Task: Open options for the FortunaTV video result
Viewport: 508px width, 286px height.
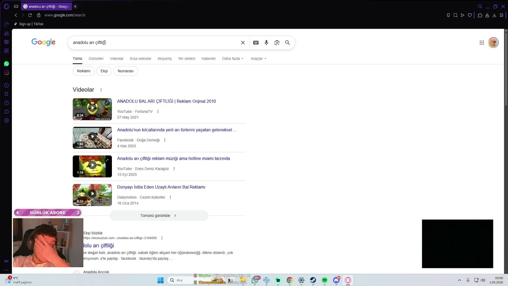Action: click(x=158, y=112)
